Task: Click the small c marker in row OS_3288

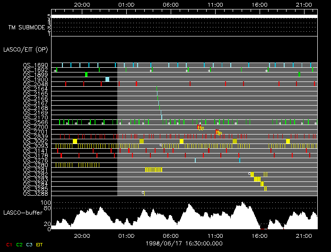Action: (x=143, y=193)
